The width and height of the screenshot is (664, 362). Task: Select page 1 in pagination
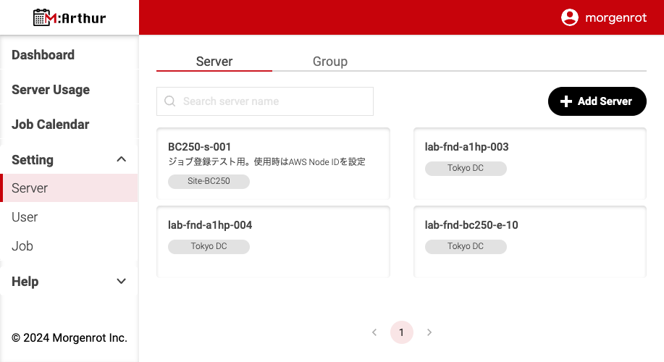click(x=402, y=332)
